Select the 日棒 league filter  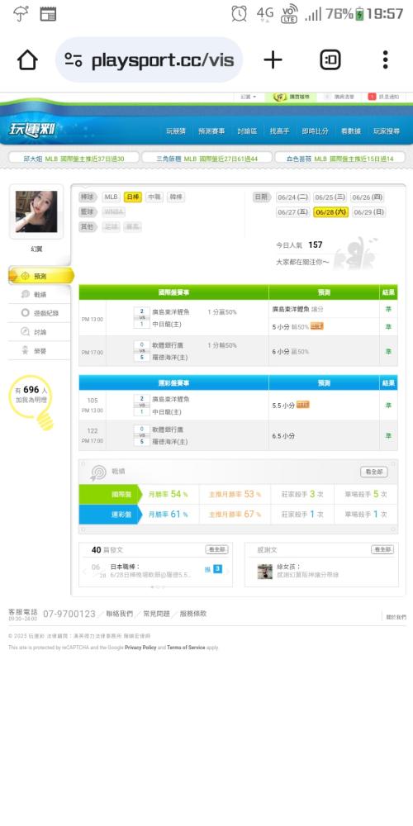pyautogui.click(x=133, y=197)
